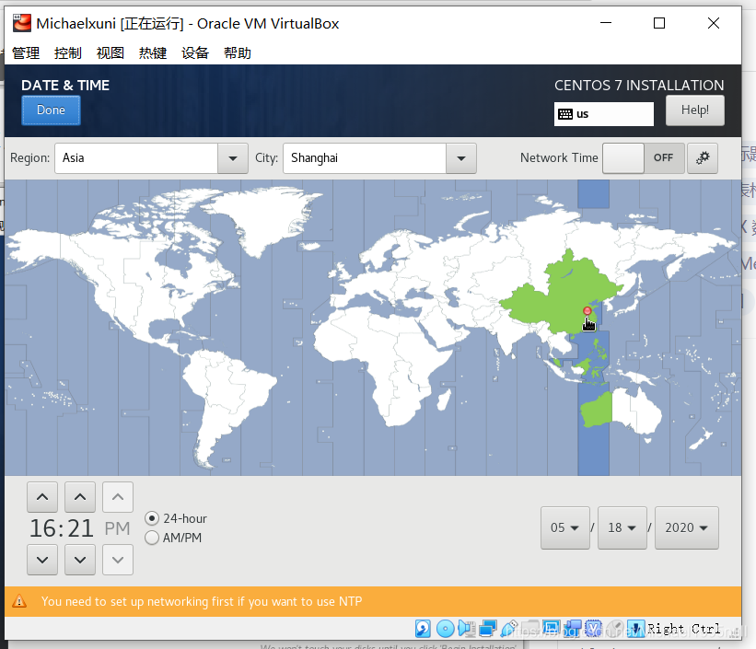Click the up arrow above PM
The width and height of the screenshot is (756, 649).
point(118,496)
